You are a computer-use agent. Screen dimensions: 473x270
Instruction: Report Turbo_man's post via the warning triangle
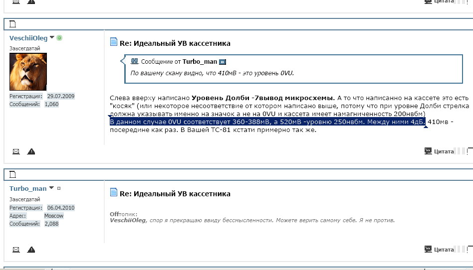pyautogui.click(x=31, y=249)
